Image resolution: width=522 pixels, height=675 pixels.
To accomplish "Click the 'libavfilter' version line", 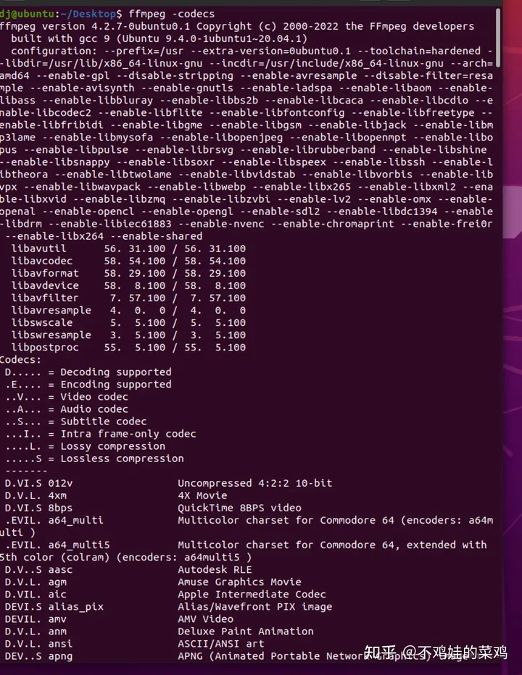I will (128, 298).
